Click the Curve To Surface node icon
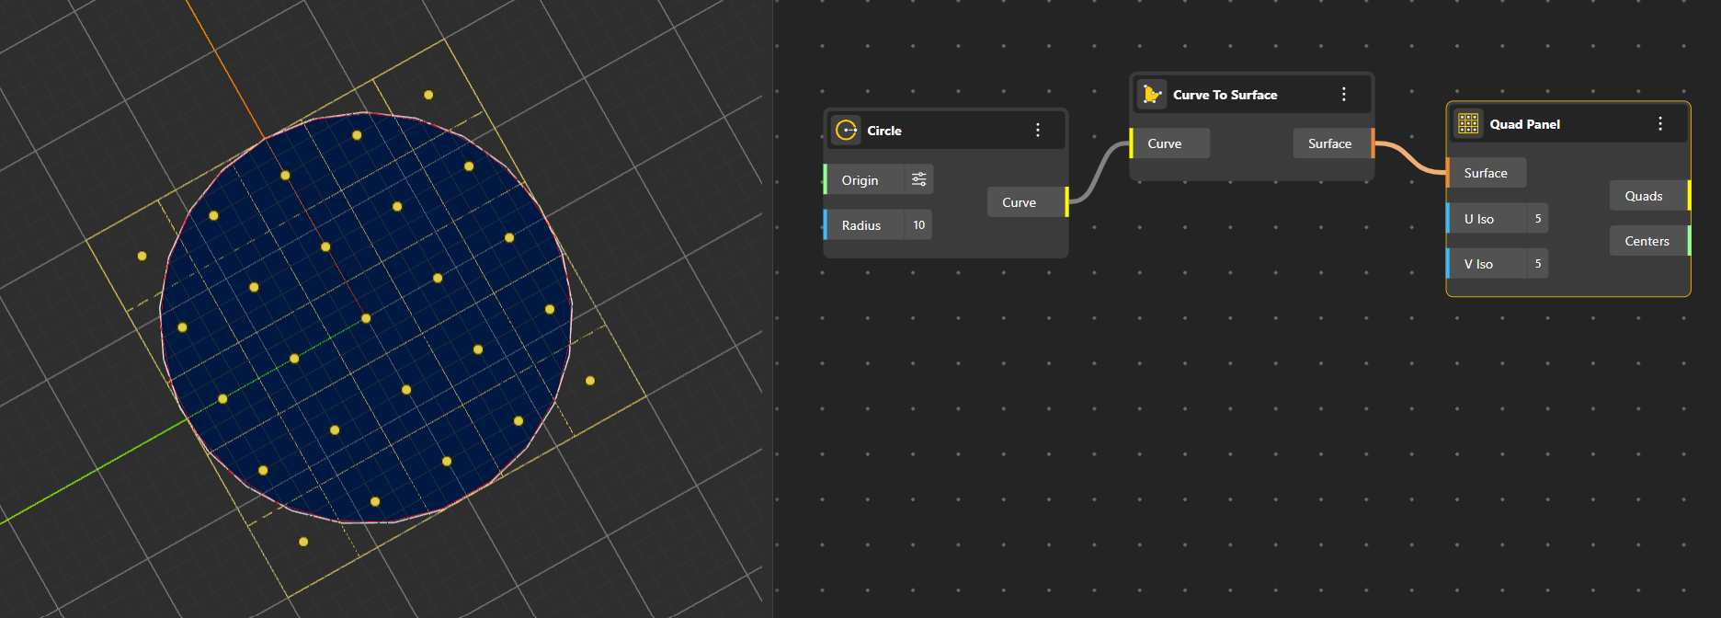1721x618 pixels. pyautogui.click(x=1152, y=95)
